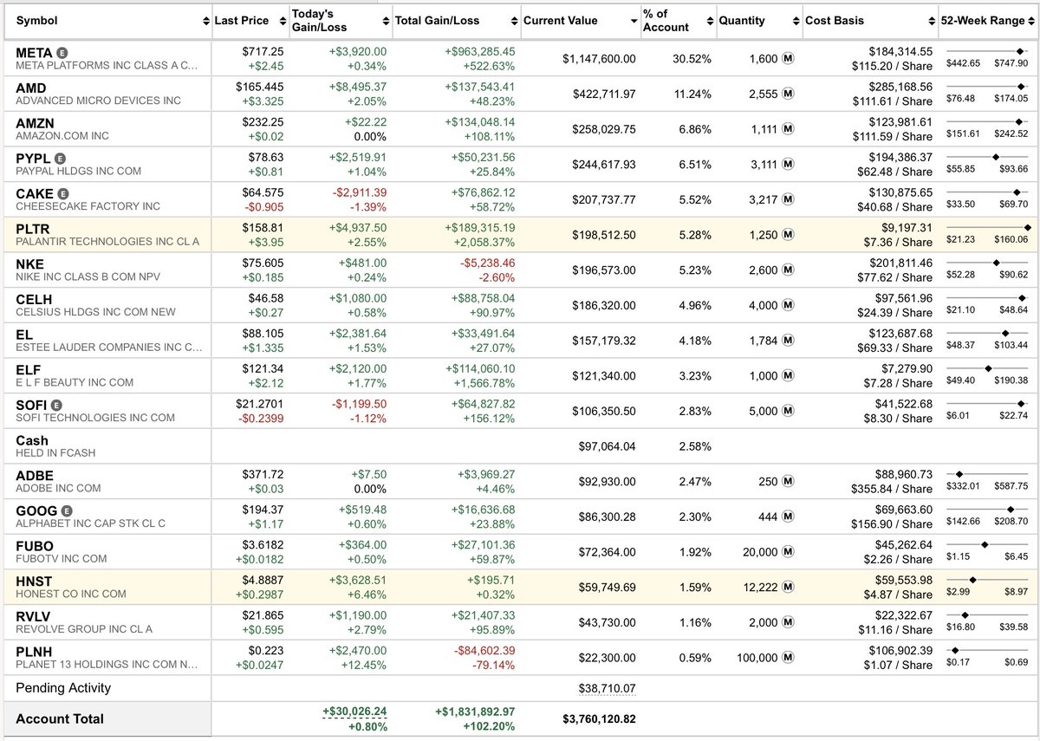Click the M badge beside RVLV quantity 2,000
This screenshot has height=741, width=1040.
(x=789, y=622)
